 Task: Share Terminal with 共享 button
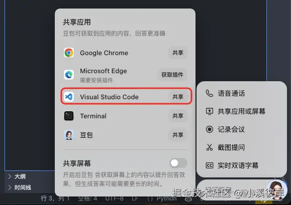coord(178,116)
